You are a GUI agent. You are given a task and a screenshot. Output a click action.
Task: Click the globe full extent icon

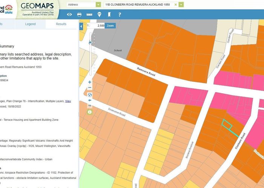(x=90, y=95)
